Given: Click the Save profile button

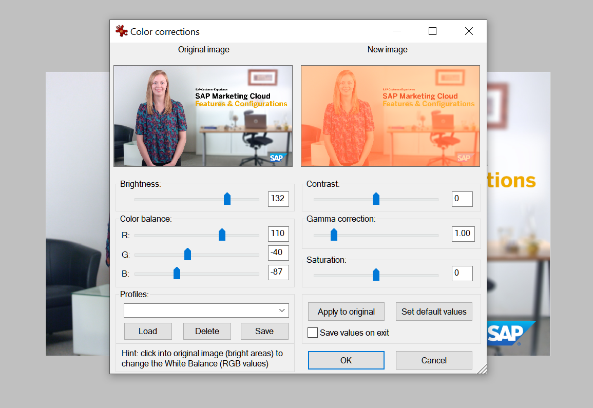Looking at the screenshot, I should click(264, 331).
